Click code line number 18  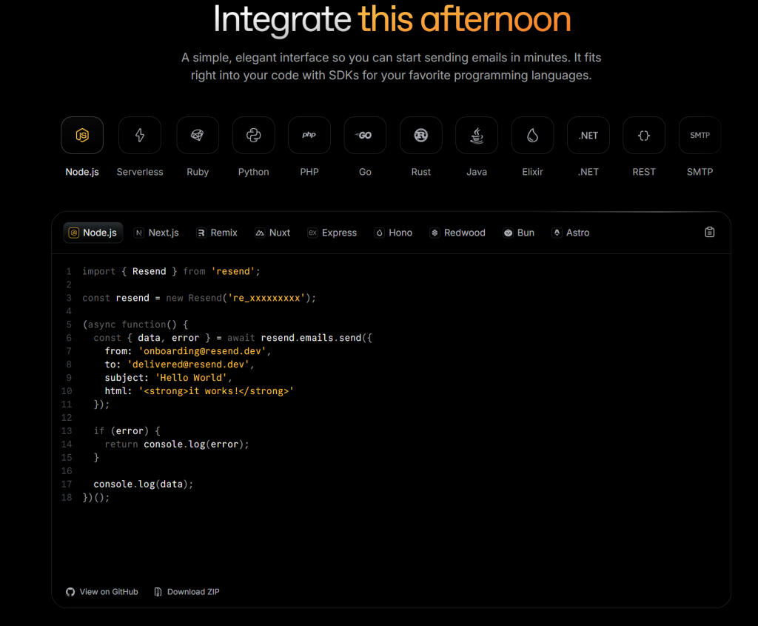point(67,497)
